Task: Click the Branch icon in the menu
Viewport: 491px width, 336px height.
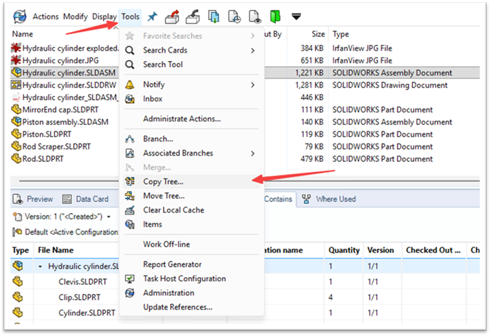Action: click(130, 139)
